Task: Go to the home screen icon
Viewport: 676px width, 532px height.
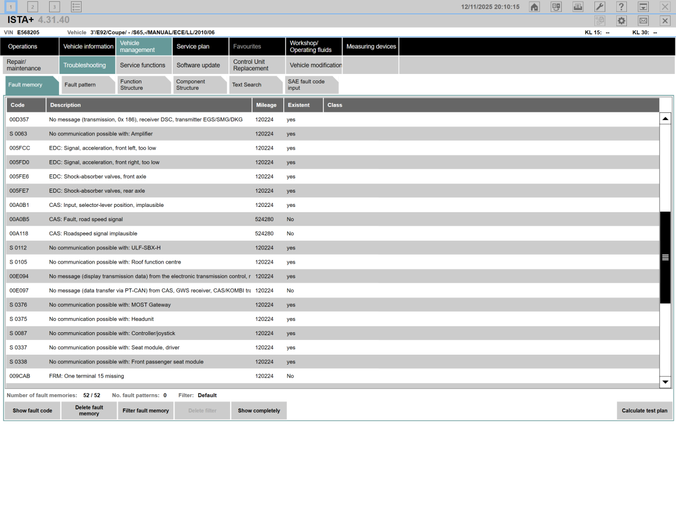Action: [534, 7]
